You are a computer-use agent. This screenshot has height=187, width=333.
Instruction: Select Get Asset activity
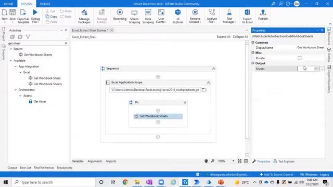[x=37, y=102]
